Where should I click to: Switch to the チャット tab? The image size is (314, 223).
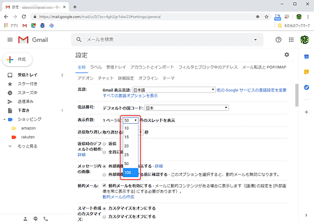[106, 78]
